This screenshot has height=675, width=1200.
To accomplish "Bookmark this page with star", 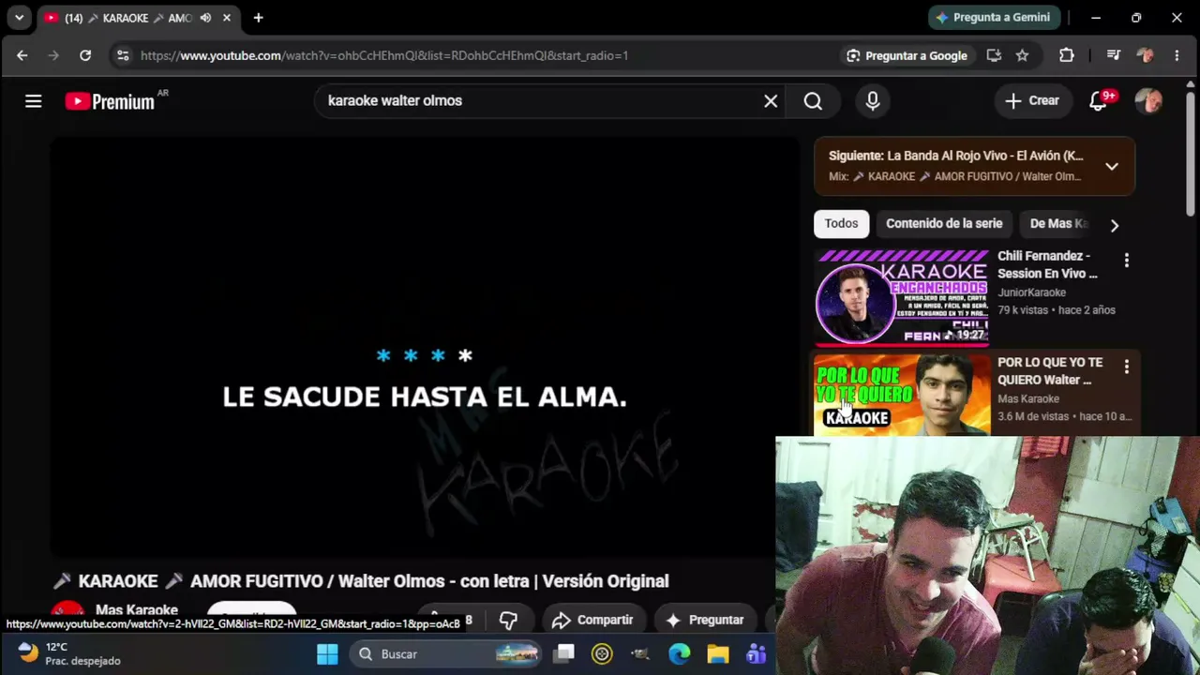I will point(1022,55).
